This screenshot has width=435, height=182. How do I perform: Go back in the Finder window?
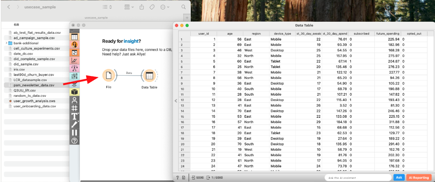[9, 7]
